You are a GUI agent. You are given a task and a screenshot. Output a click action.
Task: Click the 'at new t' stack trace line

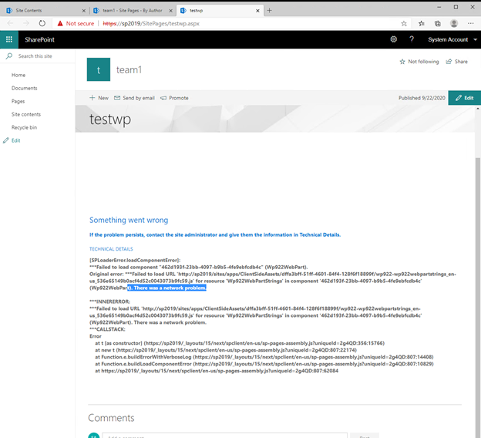point(226,350)
